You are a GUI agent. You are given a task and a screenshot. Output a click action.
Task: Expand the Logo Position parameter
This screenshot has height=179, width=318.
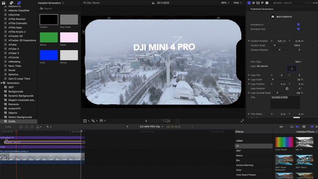coord(248,84)
